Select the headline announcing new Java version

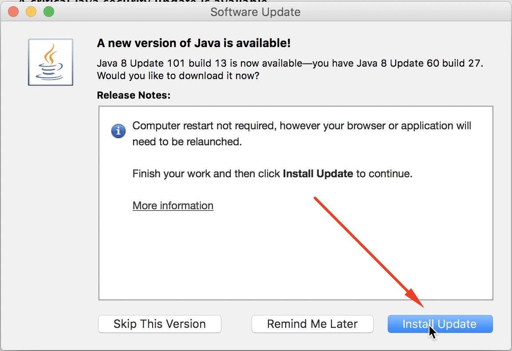coord(193,43)
